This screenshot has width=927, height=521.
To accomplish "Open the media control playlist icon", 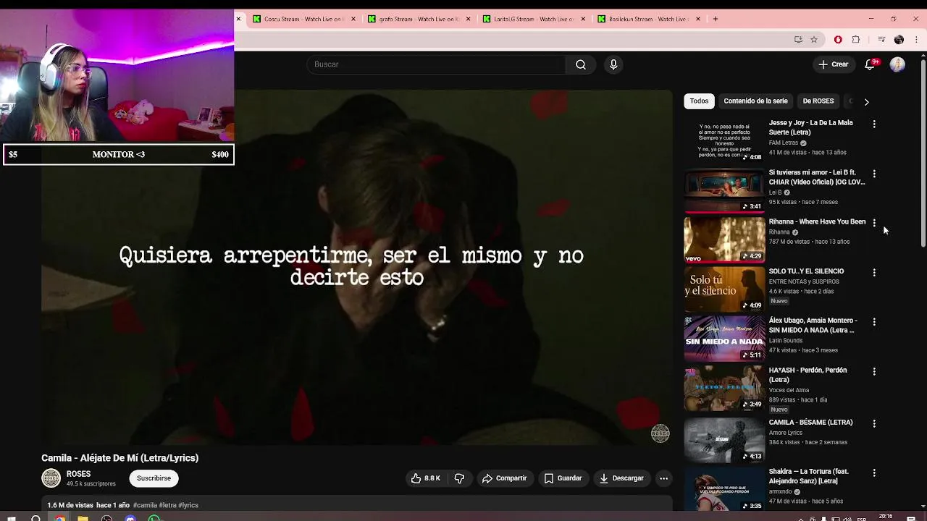I will (881, 39).
